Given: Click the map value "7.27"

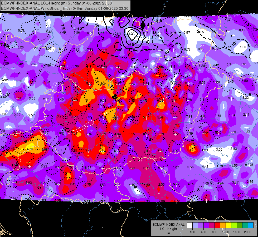Looking at the screenshot, I should 8,30.
